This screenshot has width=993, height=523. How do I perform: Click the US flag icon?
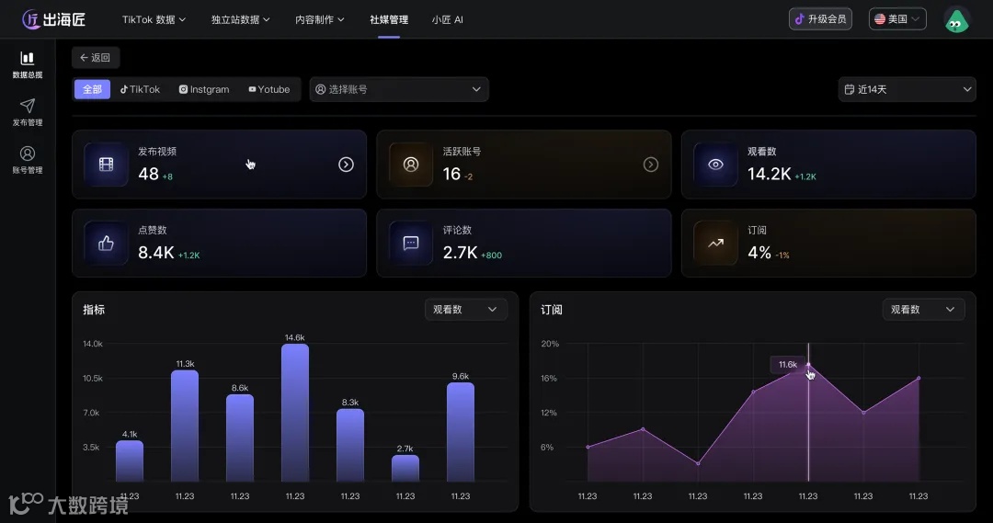880,19
